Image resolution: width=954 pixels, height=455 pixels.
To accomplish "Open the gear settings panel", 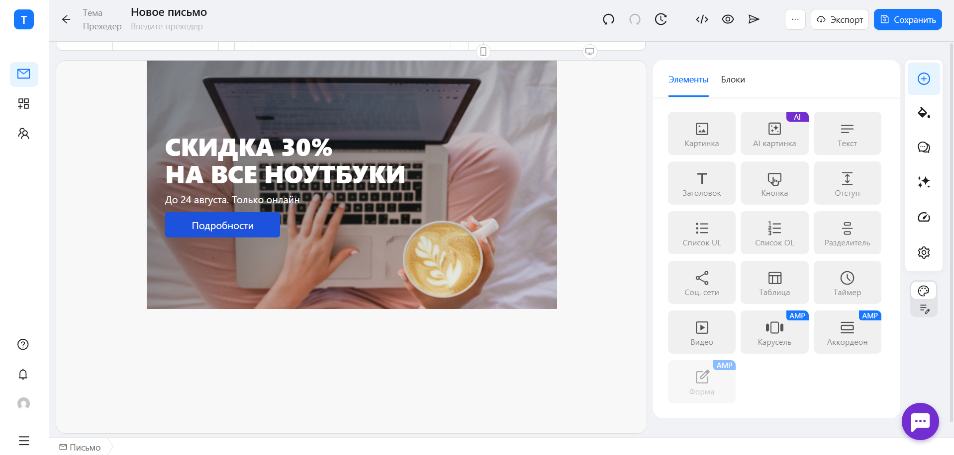I will [924, 252].
